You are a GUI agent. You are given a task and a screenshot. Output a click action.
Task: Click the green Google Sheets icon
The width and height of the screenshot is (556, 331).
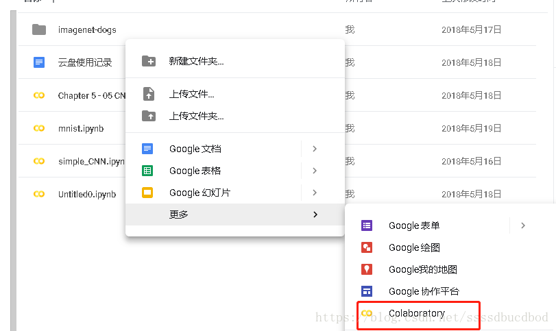147,171
